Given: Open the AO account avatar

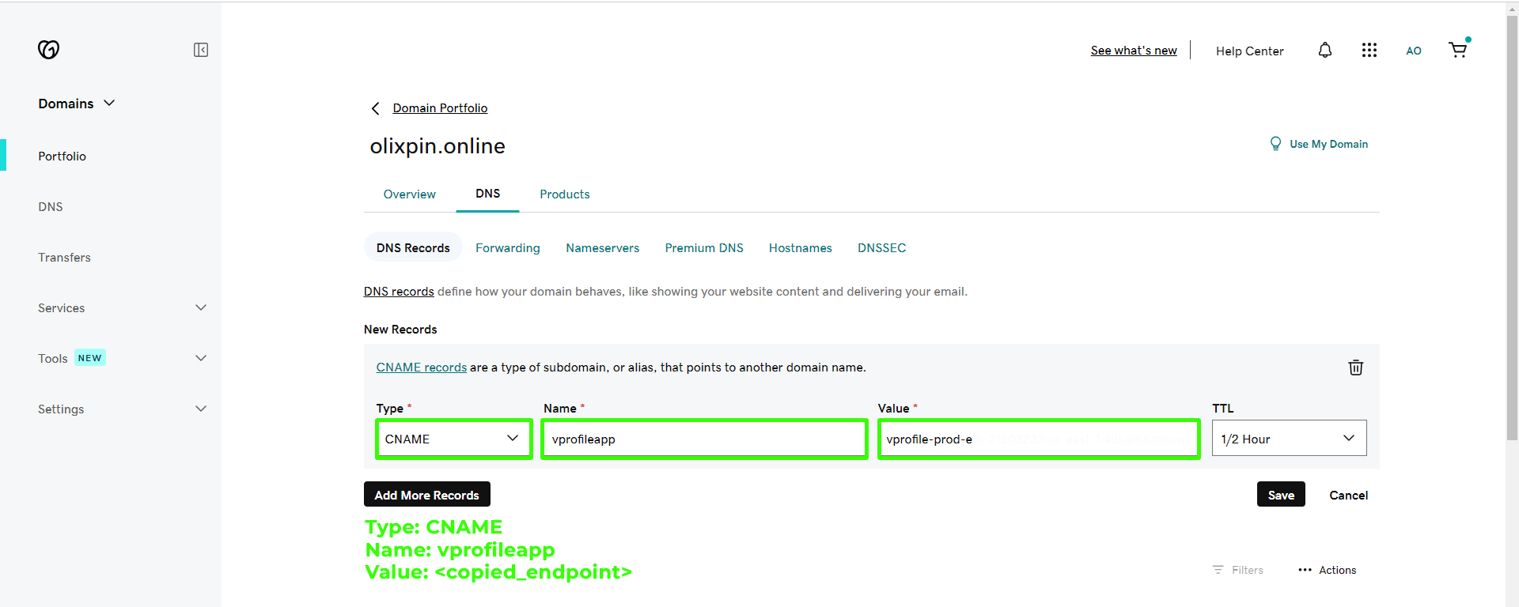Looking at the screenshot, I should pos(1414,51).
